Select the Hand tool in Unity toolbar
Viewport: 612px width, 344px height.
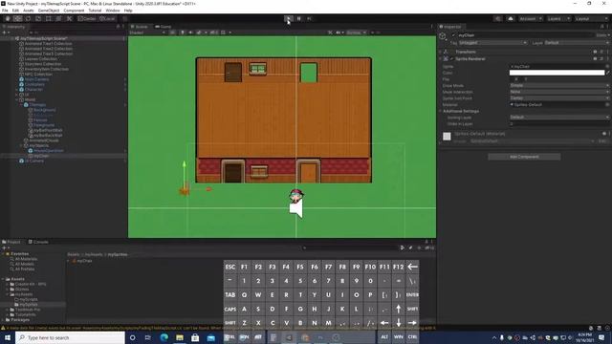[8, 19]
